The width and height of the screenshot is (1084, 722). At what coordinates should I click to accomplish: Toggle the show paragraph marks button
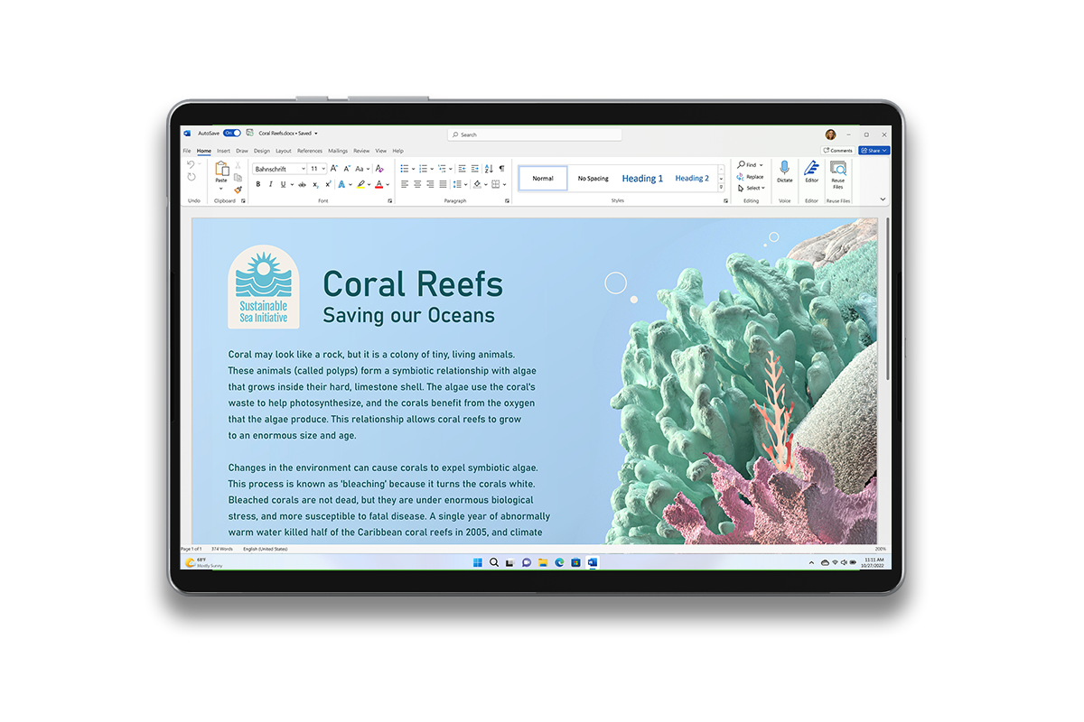501,169
